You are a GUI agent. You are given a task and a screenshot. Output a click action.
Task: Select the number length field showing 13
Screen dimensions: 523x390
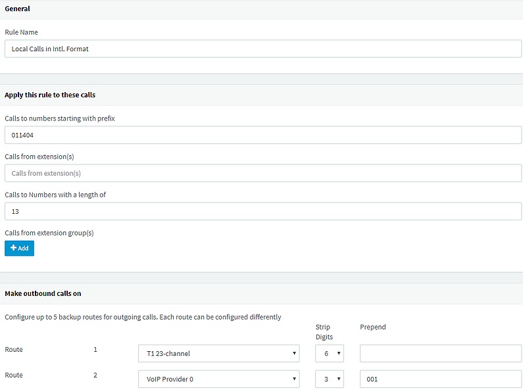click(263, 211)
